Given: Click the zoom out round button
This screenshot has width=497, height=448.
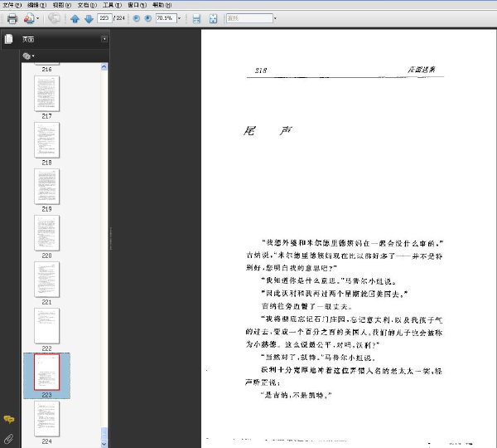Looking at the screenshot, I should (137, 18).
